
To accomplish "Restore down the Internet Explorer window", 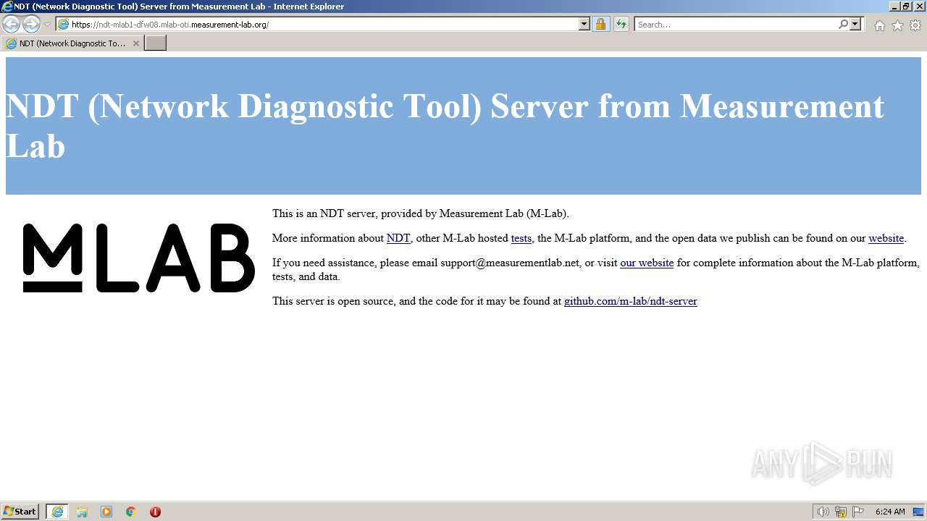I will (907, 6).
